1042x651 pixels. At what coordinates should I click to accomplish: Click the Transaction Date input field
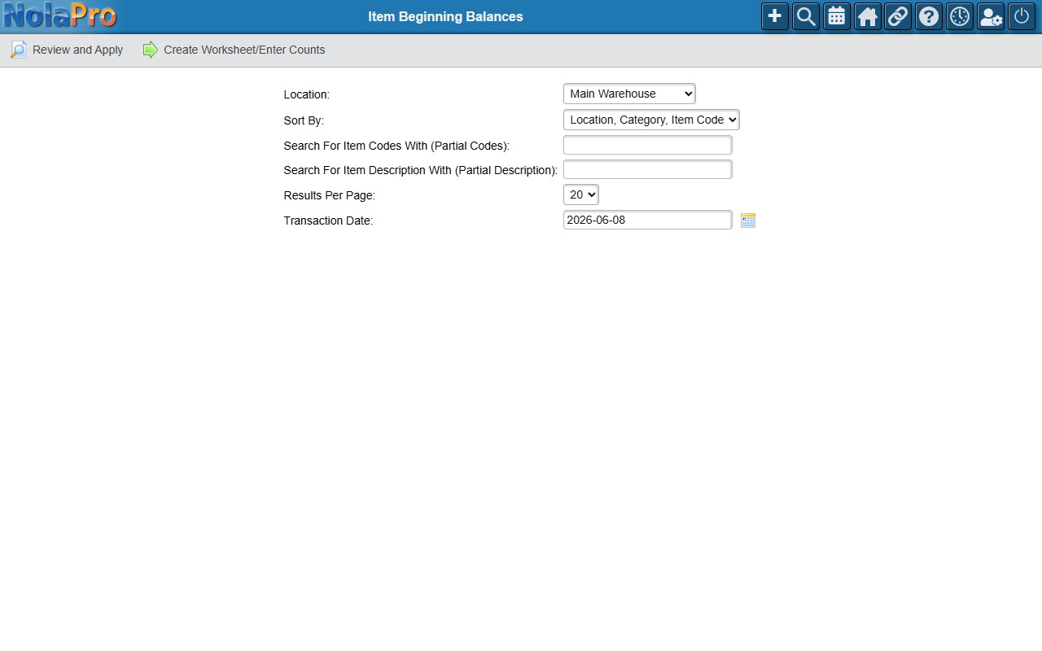click(x=648, y=220)
